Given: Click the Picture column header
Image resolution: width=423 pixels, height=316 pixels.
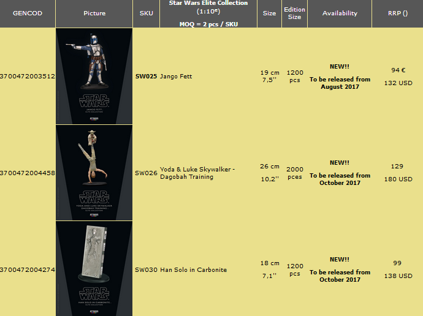Looking at the screenshot, I should [94, 13].
